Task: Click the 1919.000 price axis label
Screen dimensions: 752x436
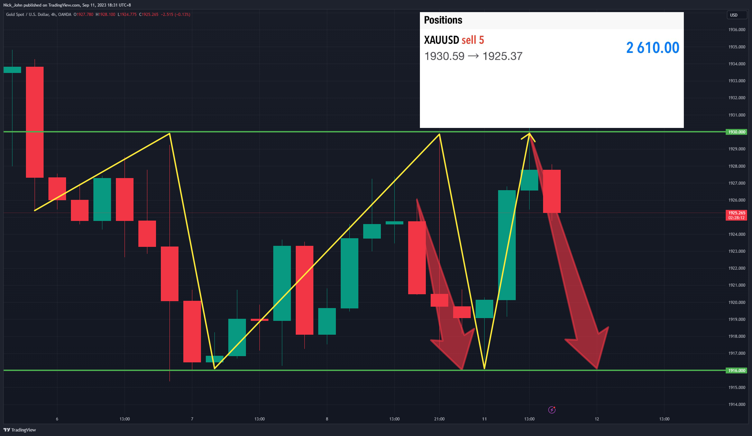Action: tap(737, 319)
